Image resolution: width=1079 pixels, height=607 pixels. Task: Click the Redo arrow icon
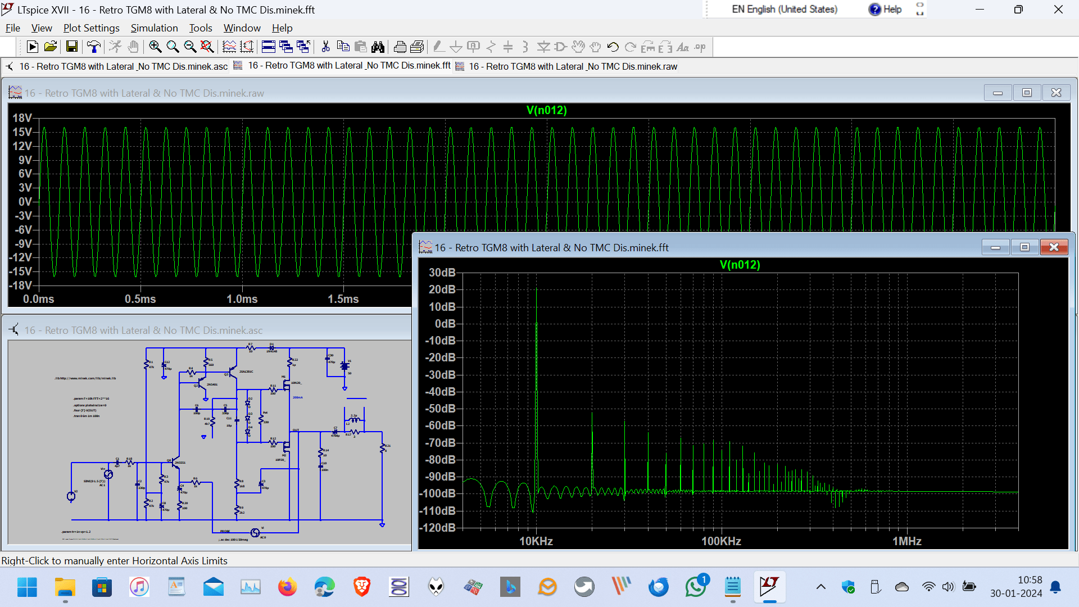(x=631, y=47)
